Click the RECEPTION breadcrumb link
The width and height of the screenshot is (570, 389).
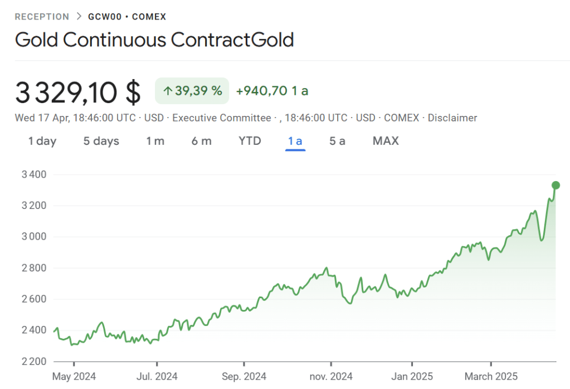(x=42, y=17)
